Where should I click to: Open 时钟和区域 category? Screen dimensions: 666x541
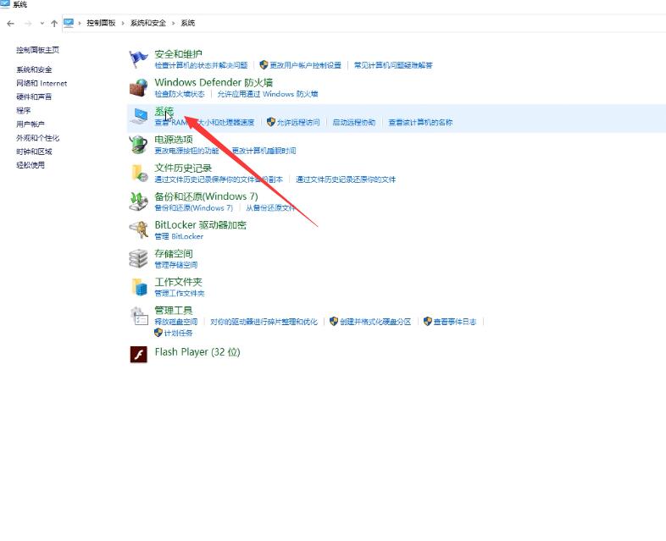(x=34, y=152)
